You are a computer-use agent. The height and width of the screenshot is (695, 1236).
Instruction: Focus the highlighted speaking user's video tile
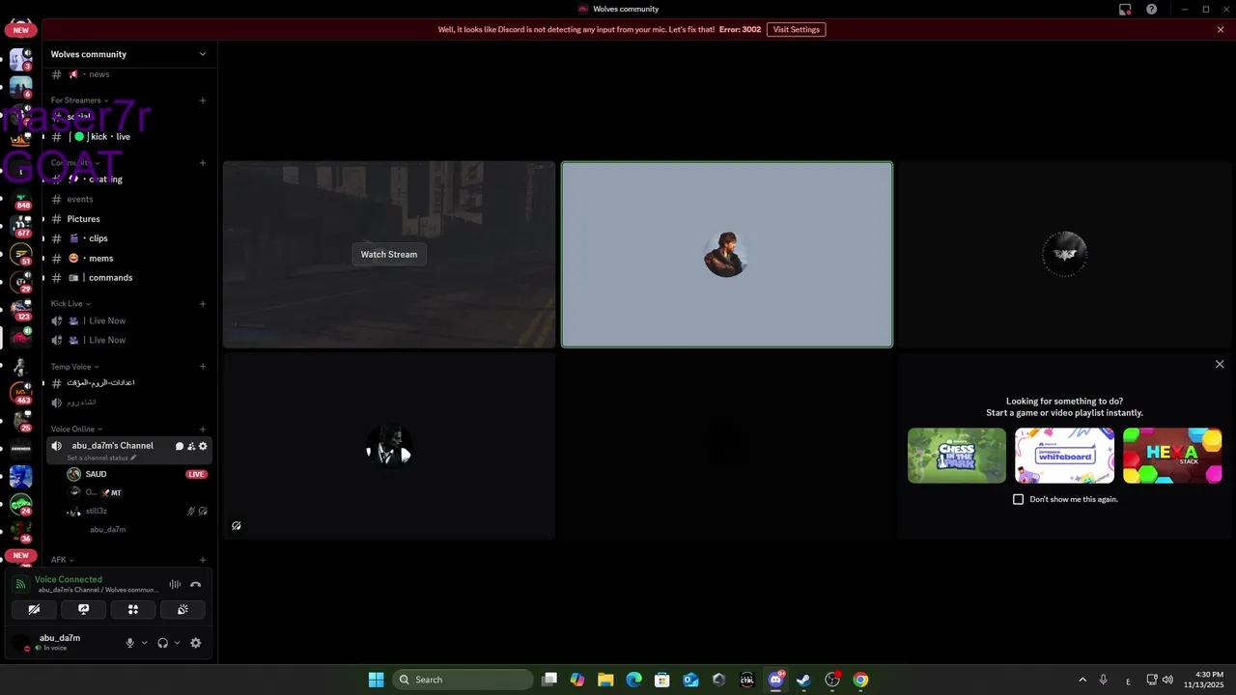click(727, 254)
